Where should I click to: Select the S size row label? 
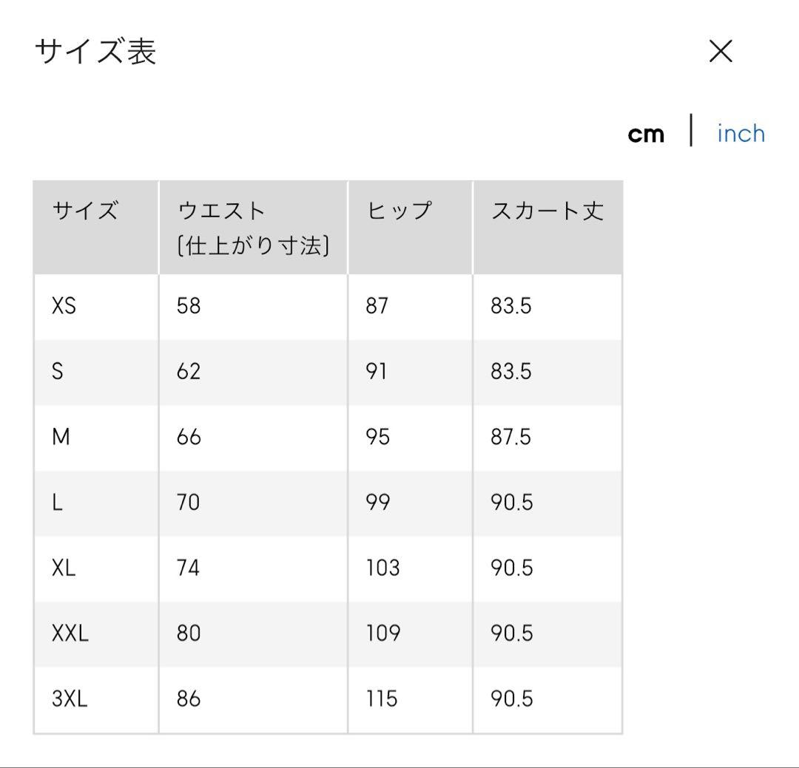click(x=58, y=371)
